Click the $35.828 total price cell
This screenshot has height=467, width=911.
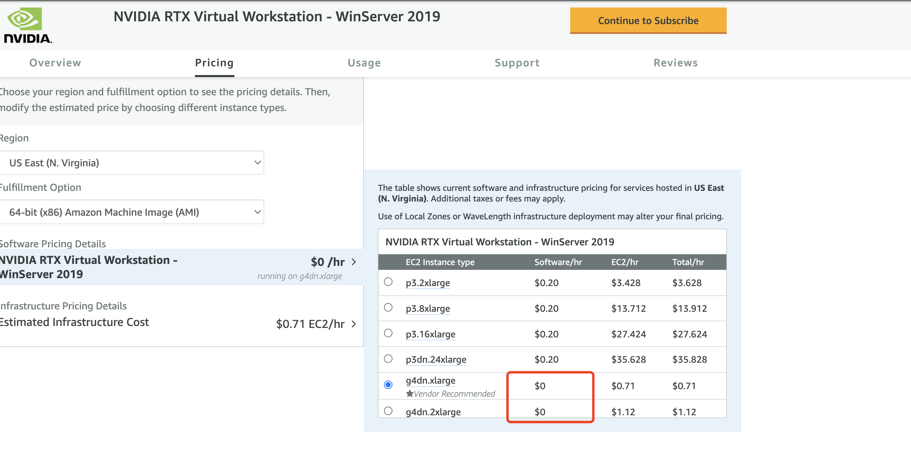pyautogui.click(x=690, y=360)
